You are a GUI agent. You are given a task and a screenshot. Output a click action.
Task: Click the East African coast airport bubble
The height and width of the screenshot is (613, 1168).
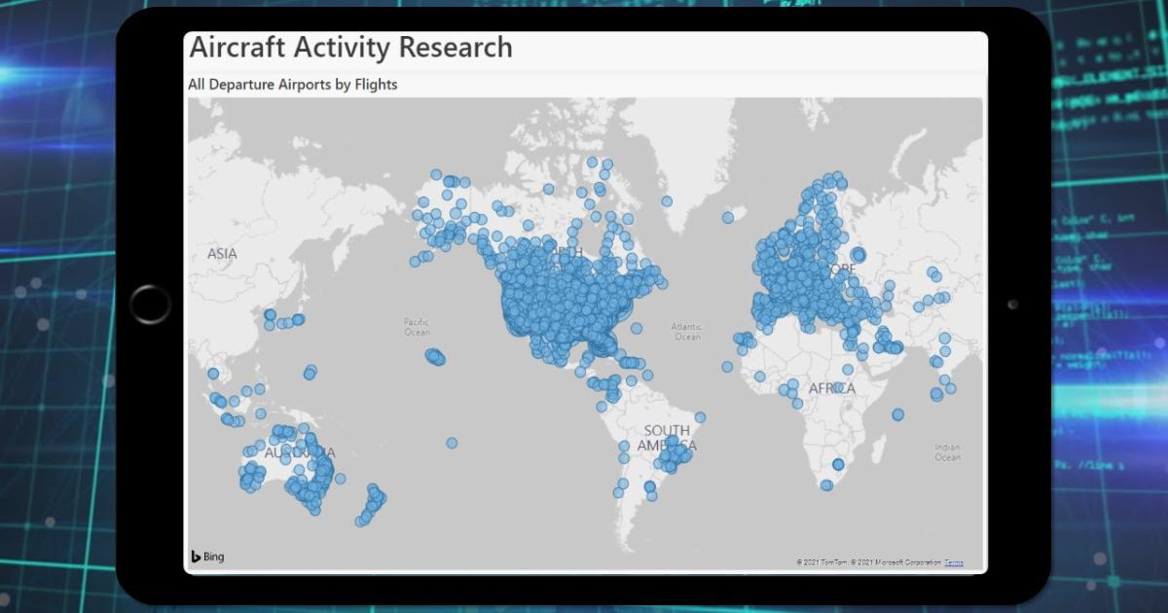point(897,415)
